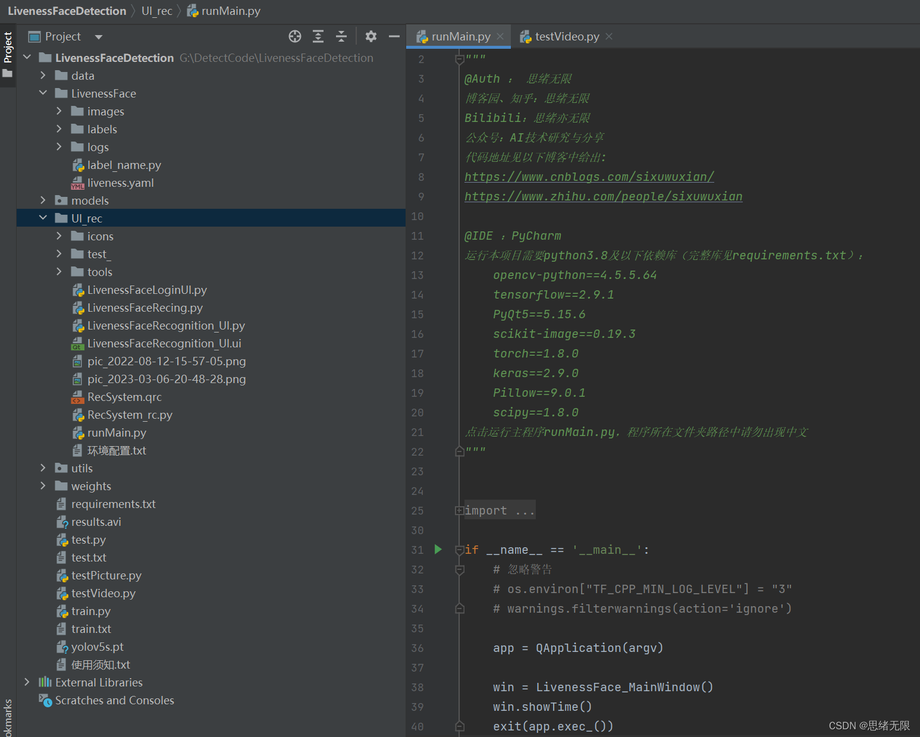Select yolov5s.pt file icon
Screen dimensions: 920x737
point(62,647)
